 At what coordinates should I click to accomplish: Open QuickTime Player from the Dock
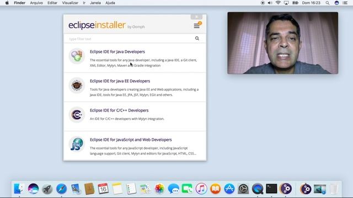pyautogui.click(x=258, y=189)
